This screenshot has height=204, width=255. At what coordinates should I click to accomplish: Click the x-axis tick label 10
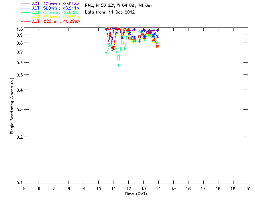coord(98,188)
